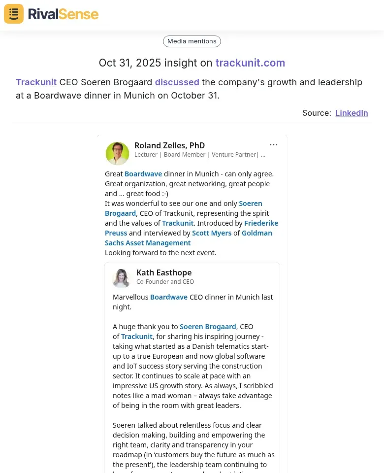384x473 pixels.
Task: Click Kath Easthope's profile photo
Action: click(x=121, y=278)
